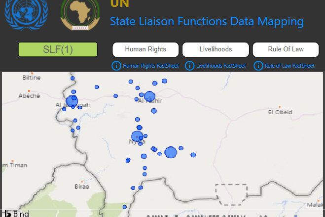
Task: Open info icon beside Human Rights FactSheet
Action: (x=116, y=66)
